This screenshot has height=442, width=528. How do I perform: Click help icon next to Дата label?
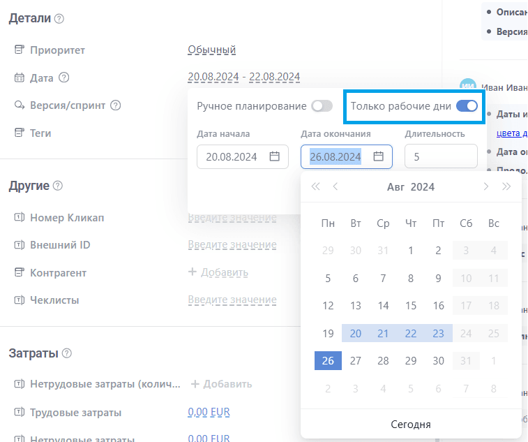point(64,78)
